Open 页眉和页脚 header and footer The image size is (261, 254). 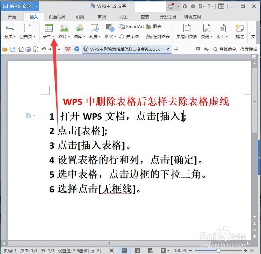pyautogui.click(x=187, y=31)
